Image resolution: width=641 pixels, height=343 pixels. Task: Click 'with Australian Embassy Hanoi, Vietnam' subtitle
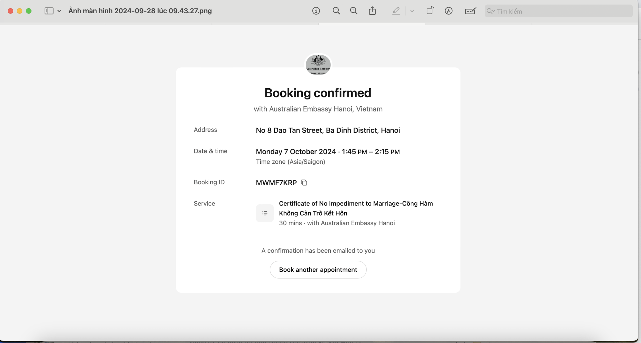coord(318,109)
